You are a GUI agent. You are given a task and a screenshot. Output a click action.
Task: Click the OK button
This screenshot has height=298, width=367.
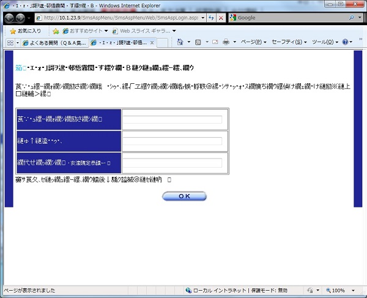[x=185, y=196]
